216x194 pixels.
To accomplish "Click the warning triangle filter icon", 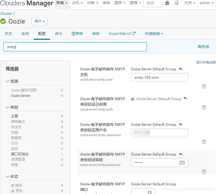I will [x=13, y=191].
